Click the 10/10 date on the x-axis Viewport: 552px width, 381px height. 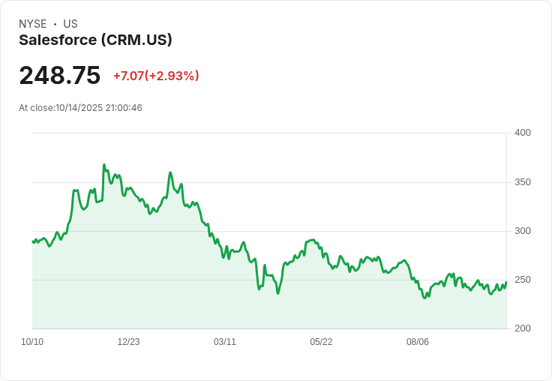tap(32, 342)
